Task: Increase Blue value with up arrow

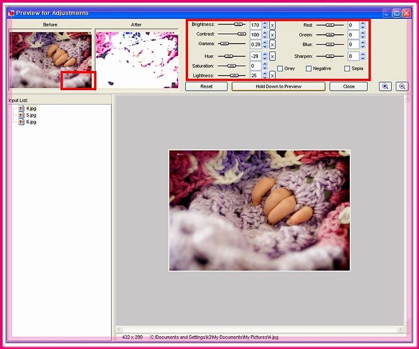Action: click(363, 42)
